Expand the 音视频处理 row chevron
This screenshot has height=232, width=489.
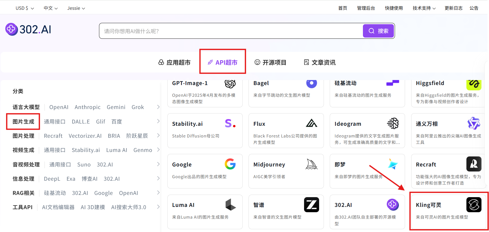[158, 164]
